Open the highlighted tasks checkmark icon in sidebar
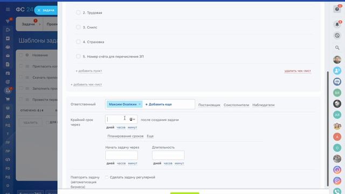Viewport: 345px width, 194px height. pyautogui.click(x=8, y=91)
